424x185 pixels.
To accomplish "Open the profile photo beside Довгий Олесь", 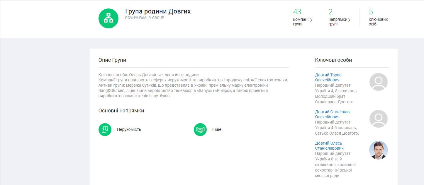I will [378, 150].
